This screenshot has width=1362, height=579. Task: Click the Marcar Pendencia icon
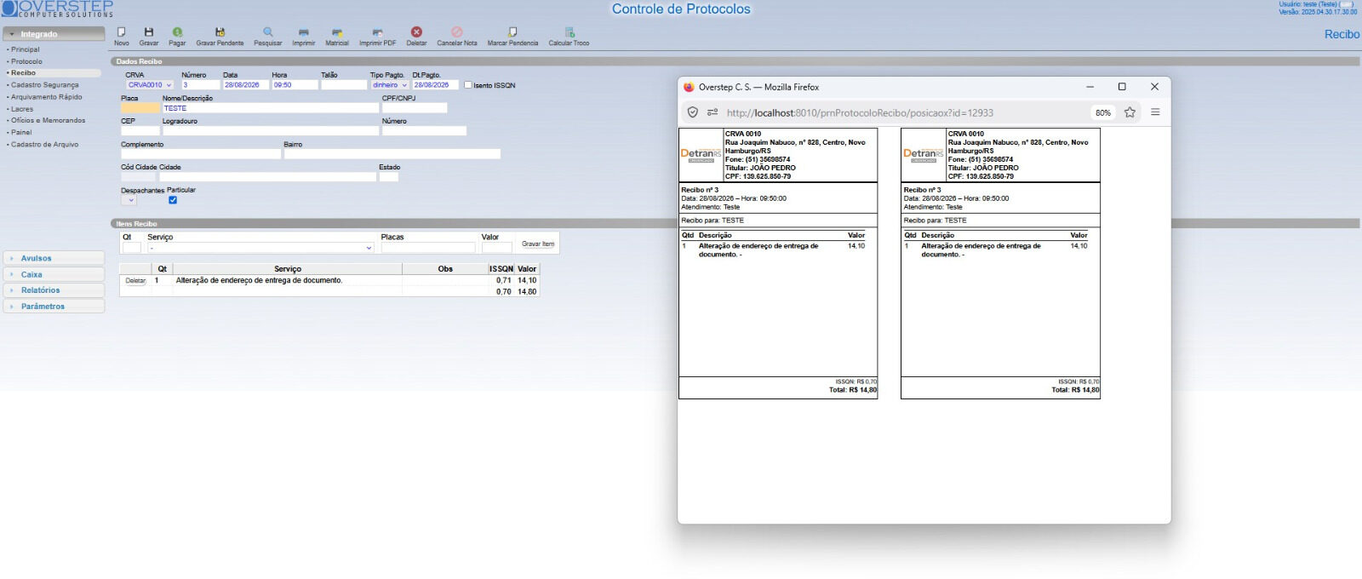(512, 32)
